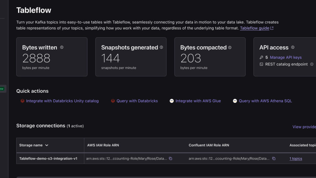Click the AWS icon next to Athena SQL query
This screenshot has height=178, width=316.
[235, 101]
